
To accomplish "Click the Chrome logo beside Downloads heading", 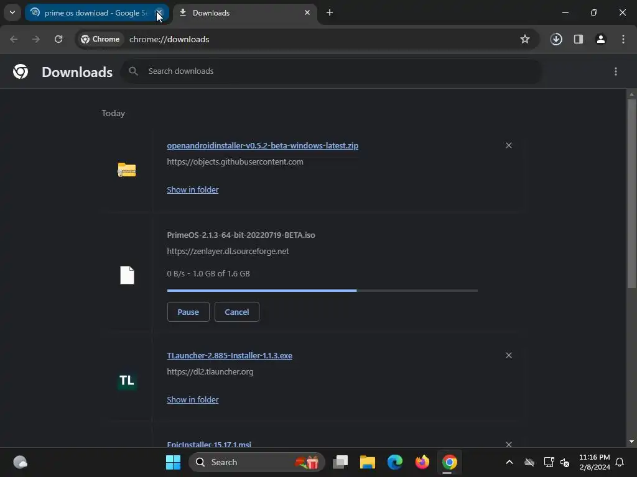I will 21,71.
